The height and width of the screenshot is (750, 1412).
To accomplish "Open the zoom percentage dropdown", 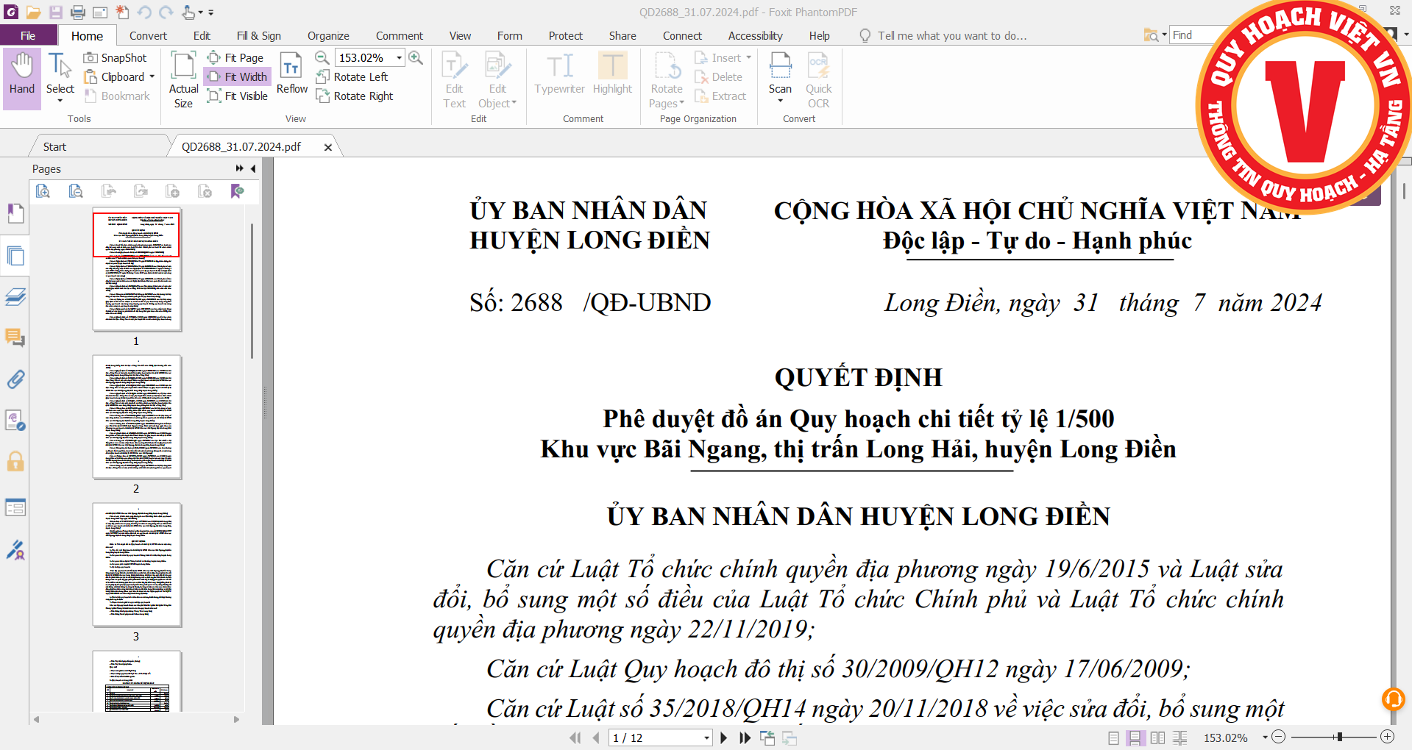I will pyautogui.click(x=400, y=57).
